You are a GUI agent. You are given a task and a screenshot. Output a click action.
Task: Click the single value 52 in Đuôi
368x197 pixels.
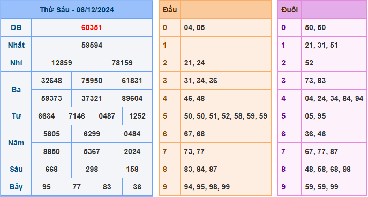pos(309,63)
